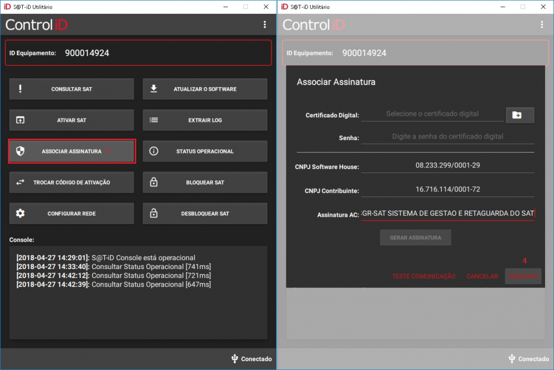Click USB icon beside Conectado in right window

(x=512, y=359)
